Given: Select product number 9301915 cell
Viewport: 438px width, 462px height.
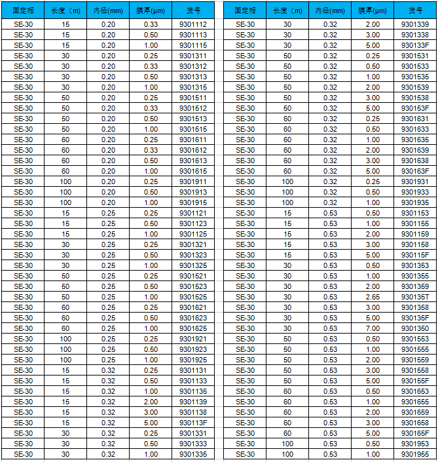Looking at the screenshot, I should tap(192, 202).
